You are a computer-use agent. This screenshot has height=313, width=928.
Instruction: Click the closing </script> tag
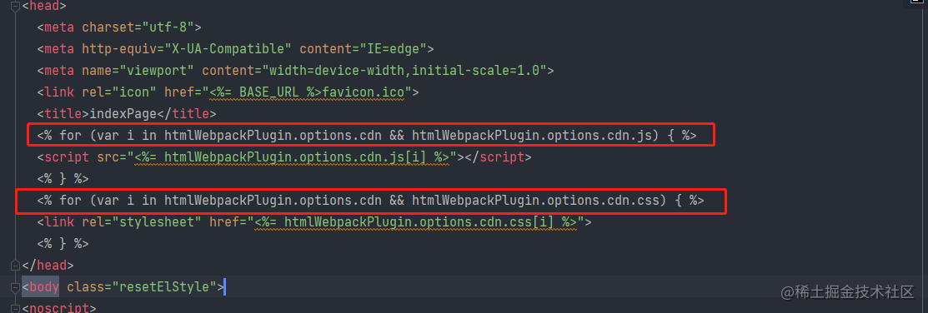(498, 157)
